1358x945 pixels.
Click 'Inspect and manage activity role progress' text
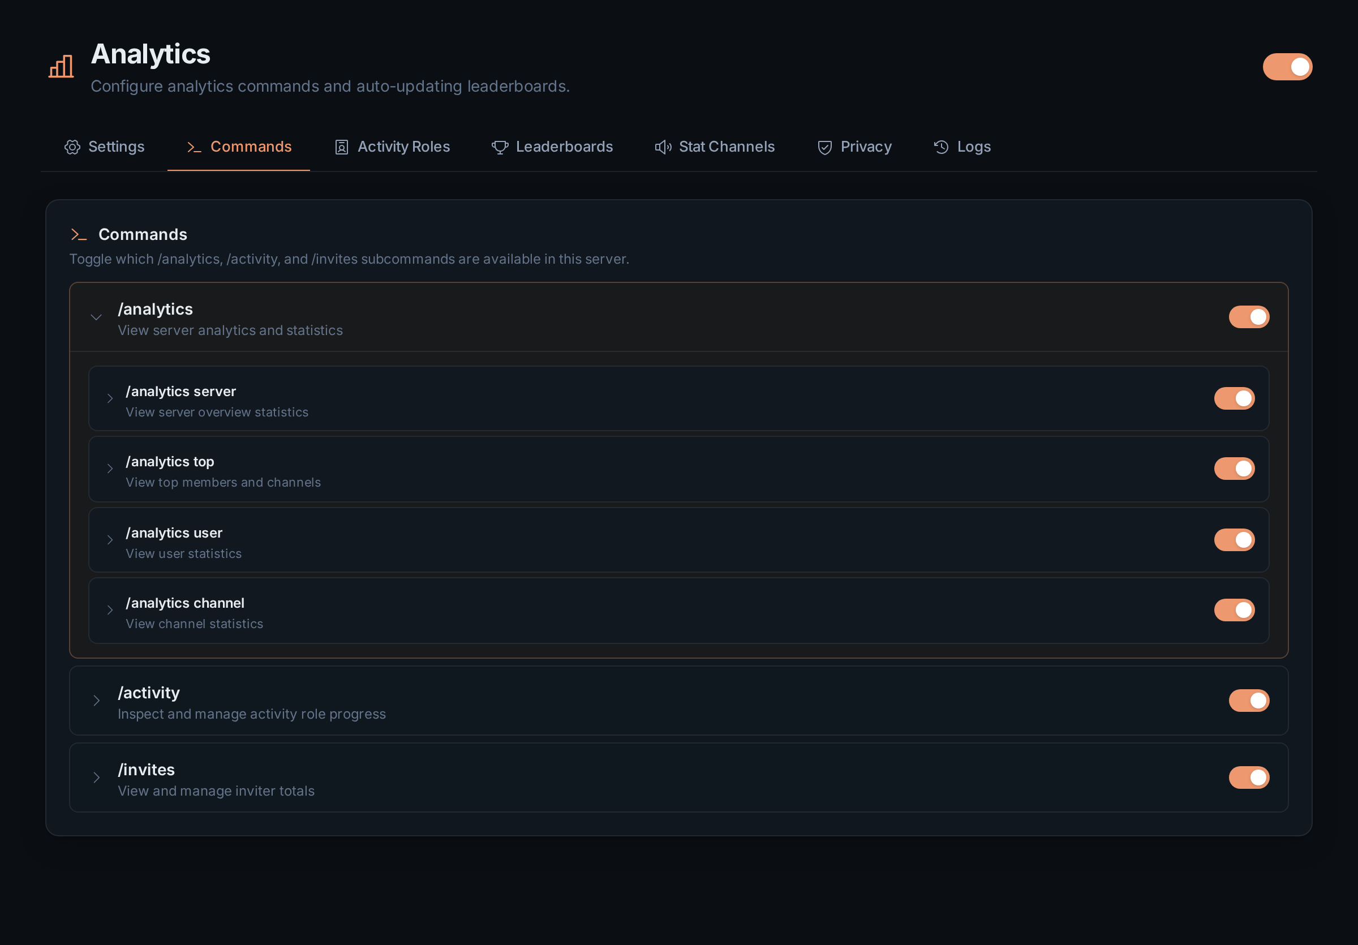click(251, 714)
